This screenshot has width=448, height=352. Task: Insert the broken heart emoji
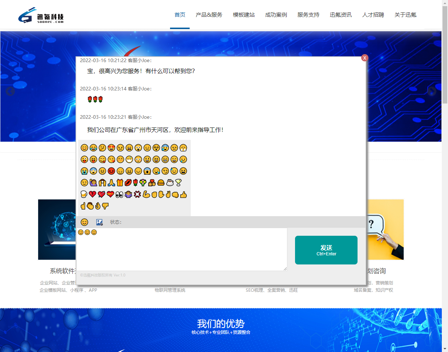(x=93, y=194)
